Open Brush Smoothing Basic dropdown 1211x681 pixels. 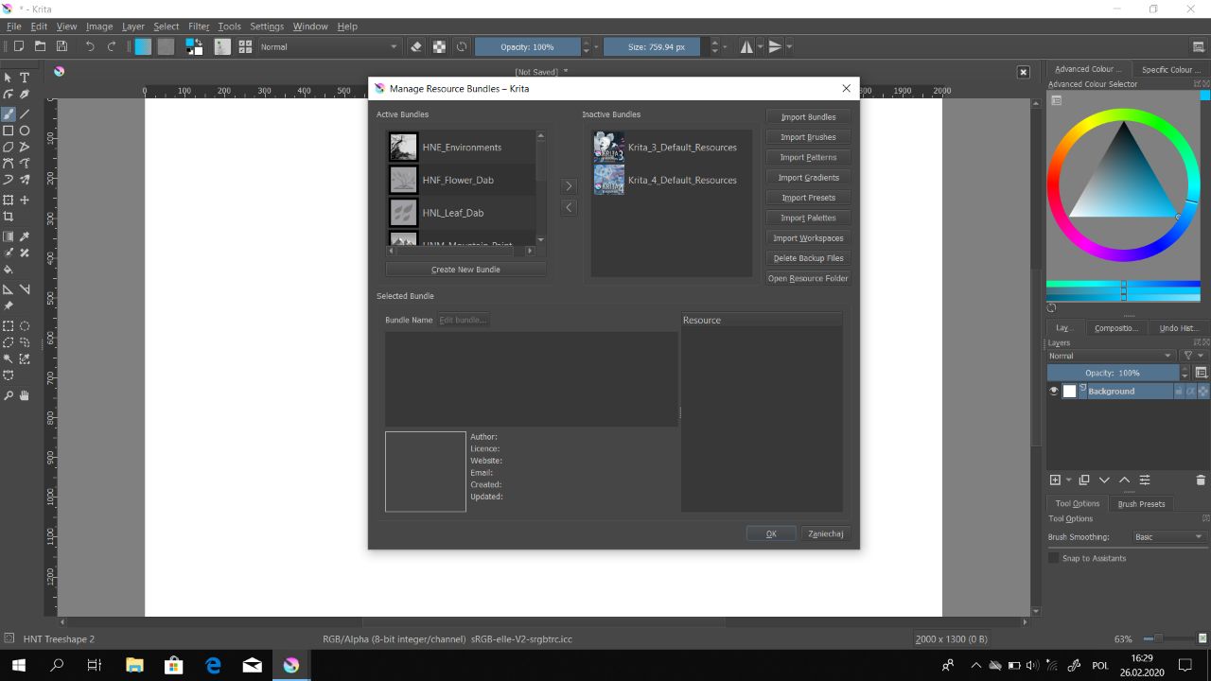[1169, 537]
